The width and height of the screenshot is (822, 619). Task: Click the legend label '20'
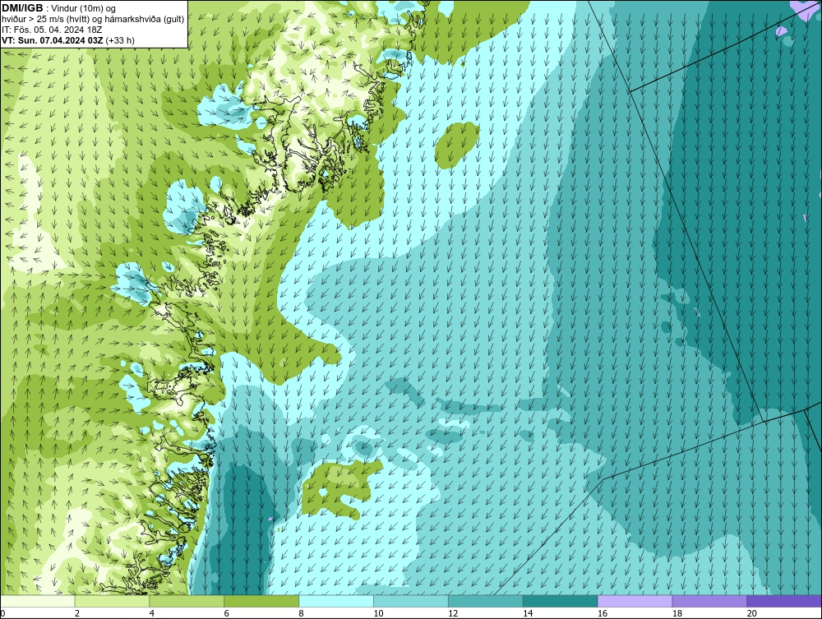pos(752,613)
